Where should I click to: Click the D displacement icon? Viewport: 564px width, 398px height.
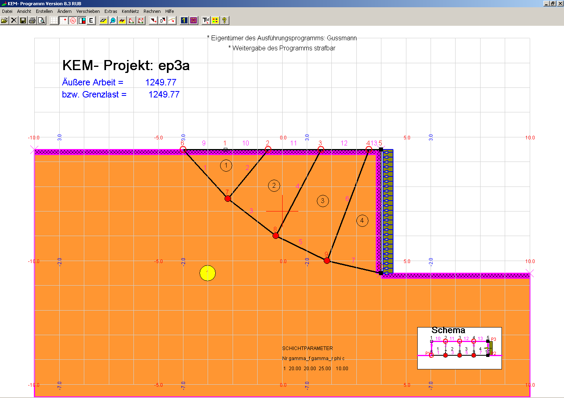click(162, 20)
